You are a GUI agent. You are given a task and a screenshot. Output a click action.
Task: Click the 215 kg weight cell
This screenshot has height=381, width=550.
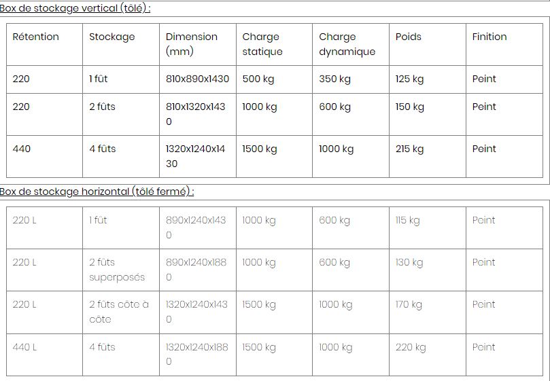point(409,149)
